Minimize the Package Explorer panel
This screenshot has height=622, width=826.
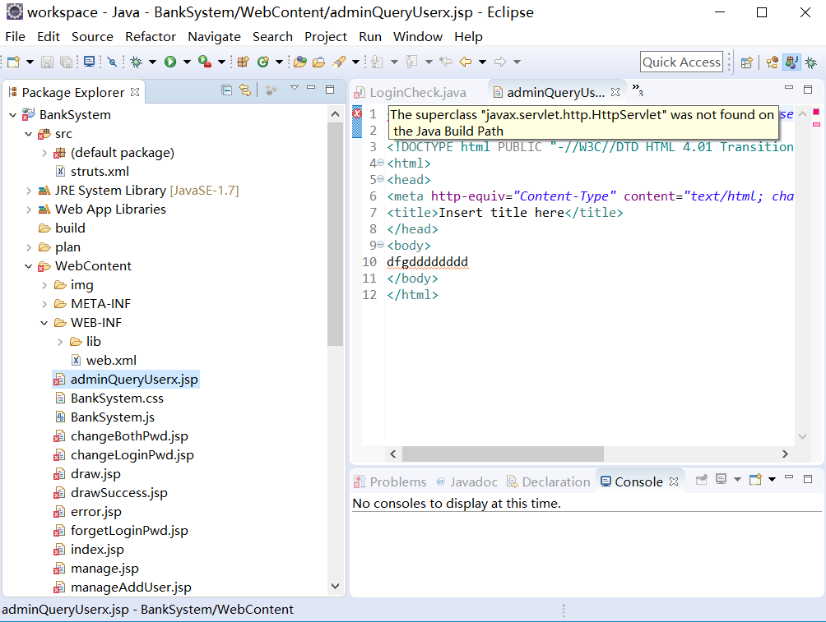point(311,88)
